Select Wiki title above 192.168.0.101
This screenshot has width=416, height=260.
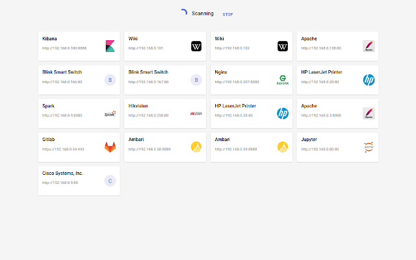pos(133,39)
